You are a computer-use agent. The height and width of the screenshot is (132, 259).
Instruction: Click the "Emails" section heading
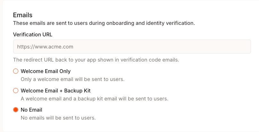[x=23, y=15]
